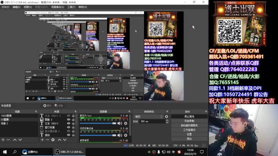The height and width of the screenshot is (156, 278).
Task: Remove selected scene with minus icon in 场景 panel
Action: [x=8, y=140]
